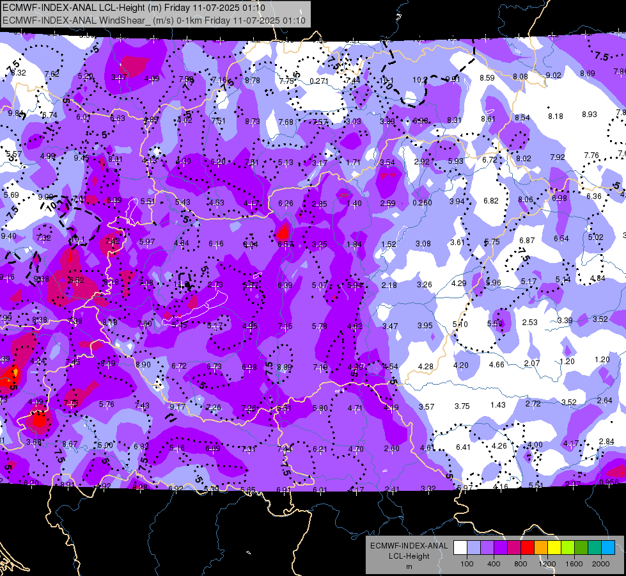This screenshot has width=626, height=576.
Task: Click the wind shear value '8.90'
Action: [143, 365]
